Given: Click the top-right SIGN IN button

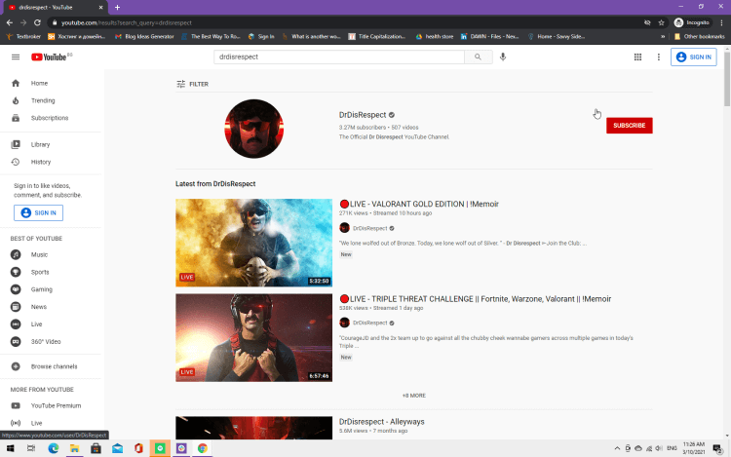Looking at the screenshot, I should click(693, 57).
